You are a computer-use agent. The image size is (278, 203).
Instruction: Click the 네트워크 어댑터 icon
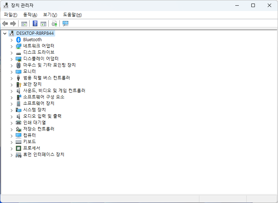tap(19, 46)
